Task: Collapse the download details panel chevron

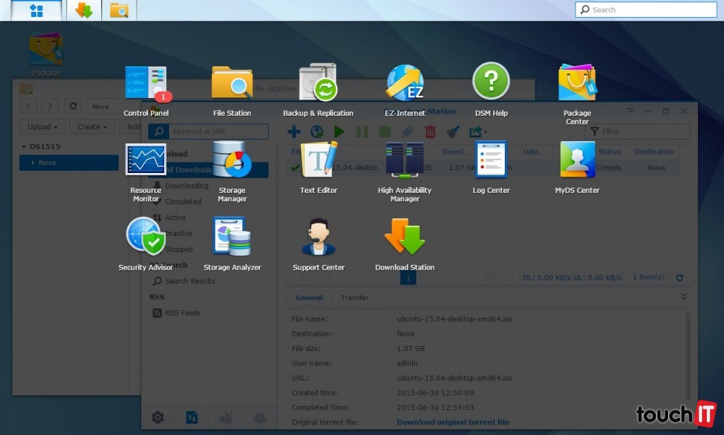Action: click(684, 297)
